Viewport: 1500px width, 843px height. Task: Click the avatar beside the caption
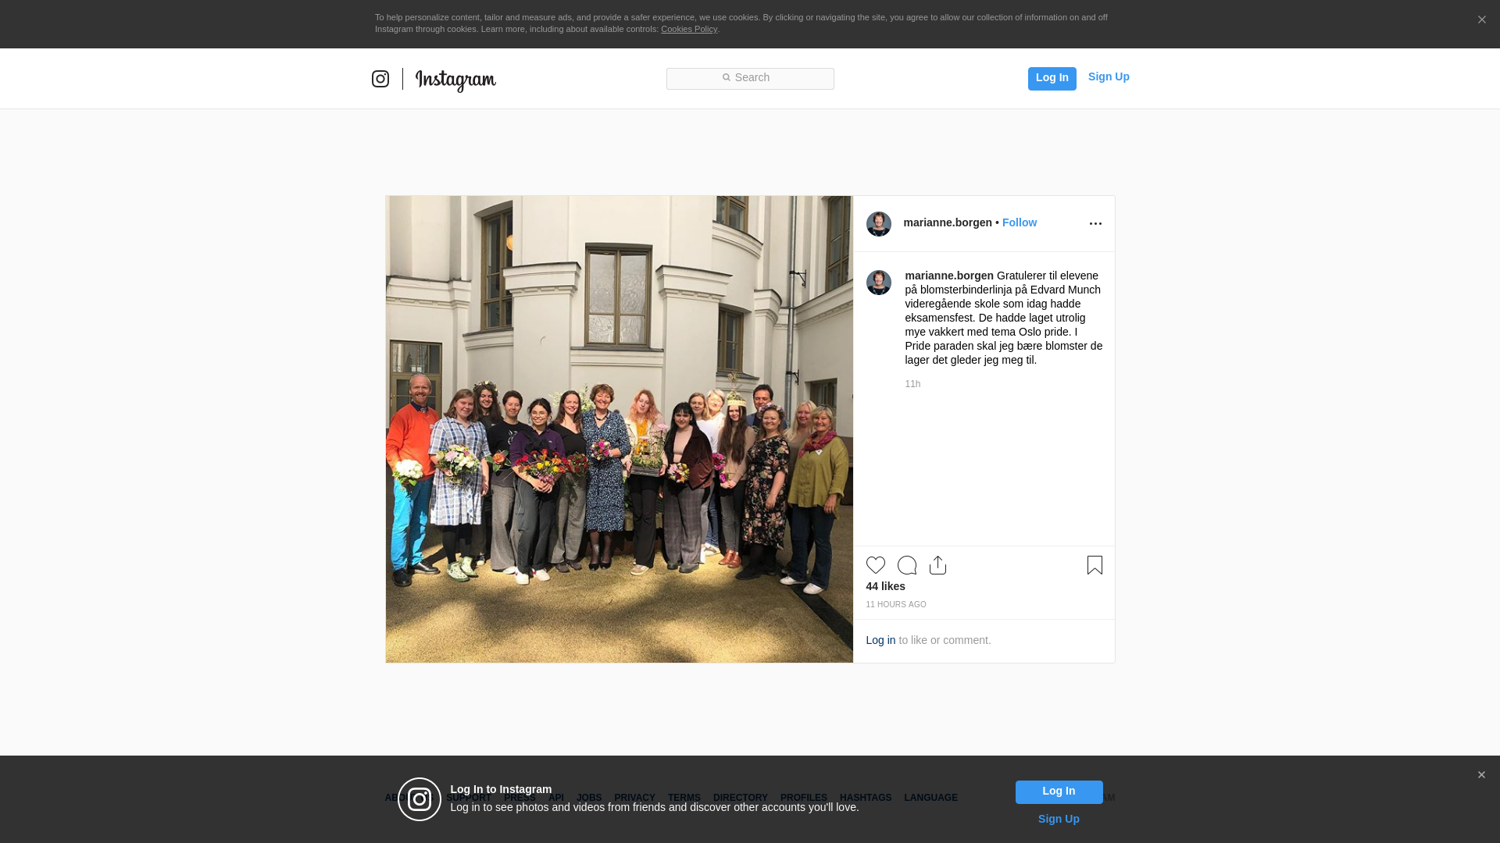(879, 283)
